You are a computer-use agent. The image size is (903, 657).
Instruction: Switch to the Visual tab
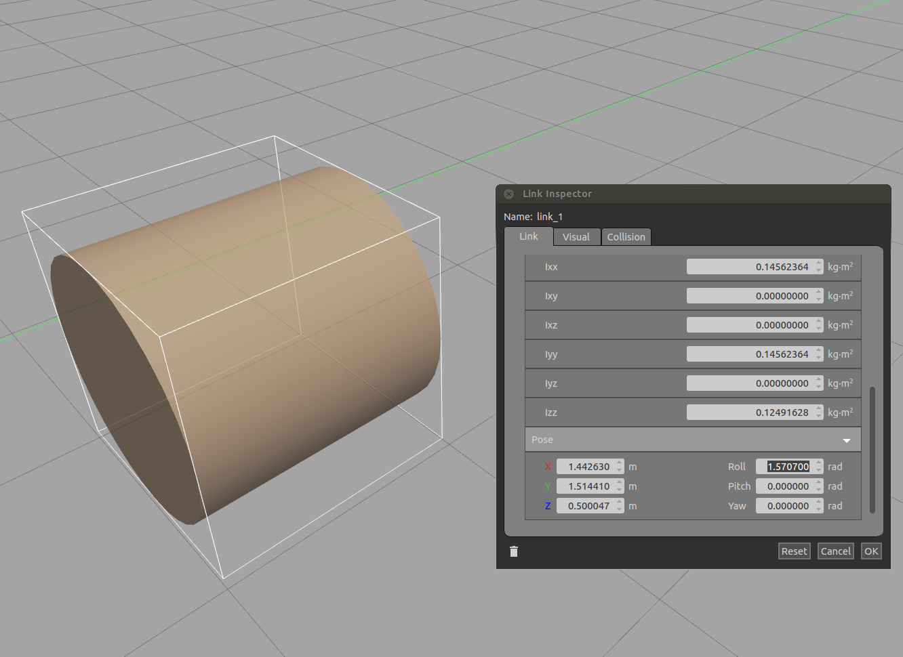click(x=576, y=237)
